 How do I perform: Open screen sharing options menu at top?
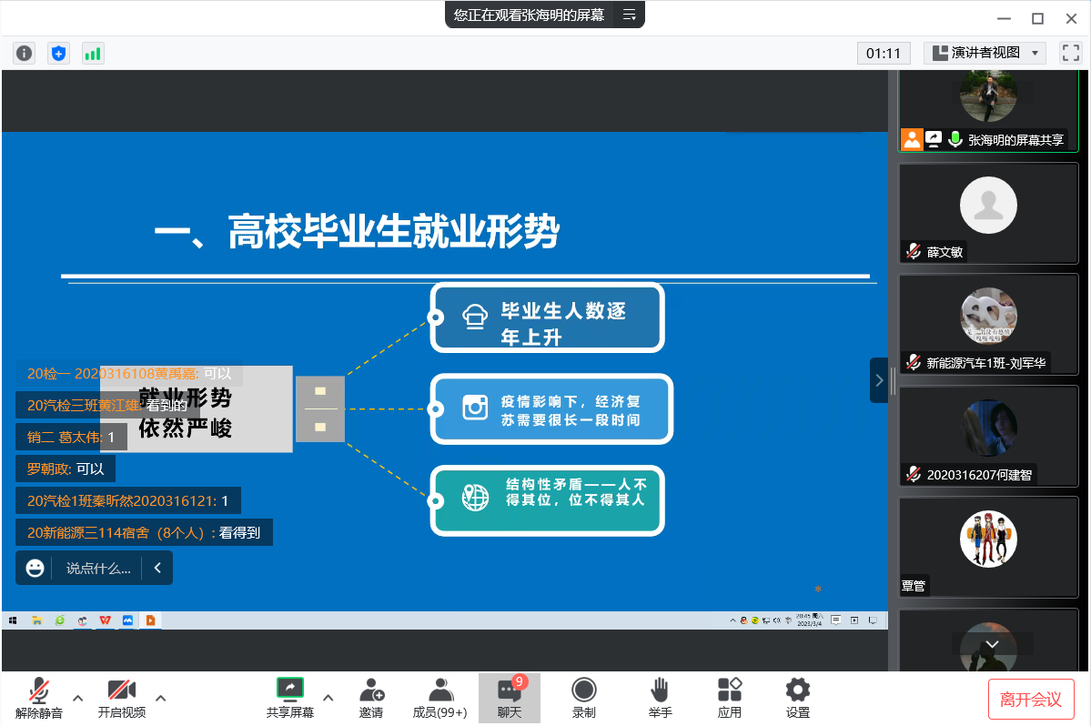click(x=629, y=15)
